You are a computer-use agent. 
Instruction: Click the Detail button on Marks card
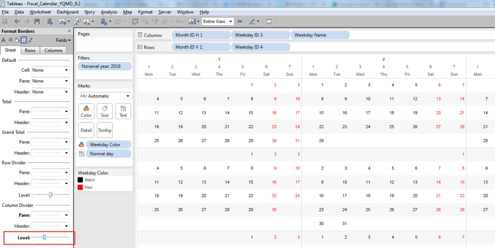86,131
